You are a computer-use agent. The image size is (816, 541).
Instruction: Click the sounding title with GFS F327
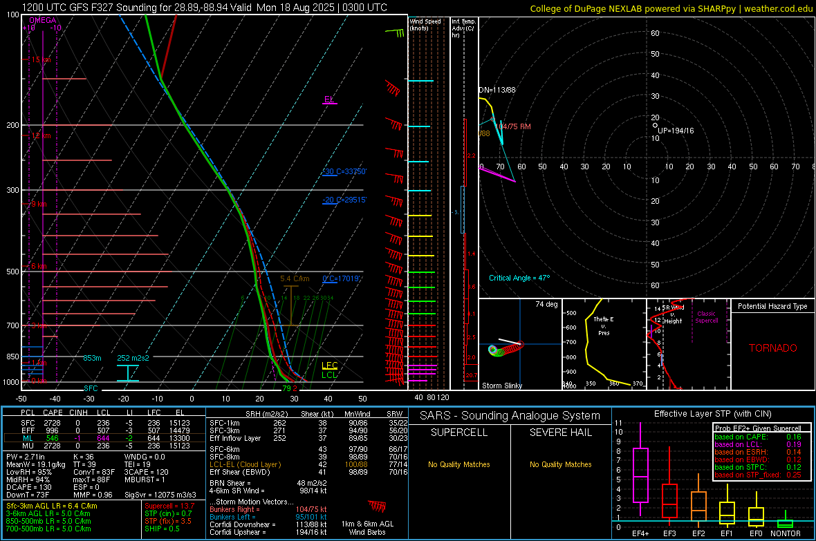[205, 8]
